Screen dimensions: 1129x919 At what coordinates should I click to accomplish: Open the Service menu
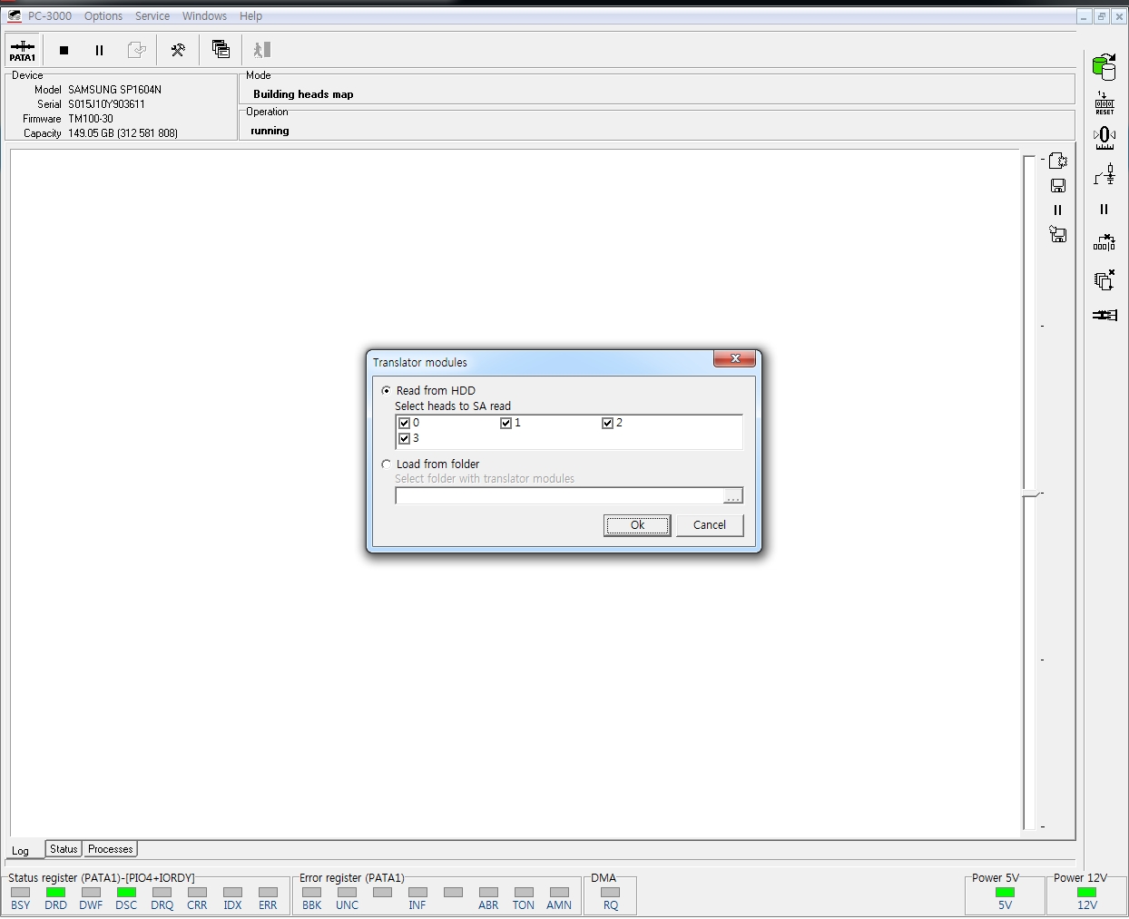[x=152, y=16]
